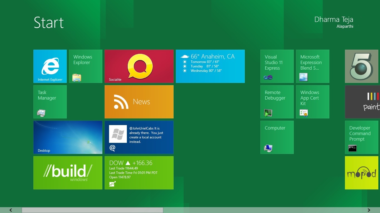380x213 pixels.
Task: Open the //build/ windows tile
Action: point(68,173)
